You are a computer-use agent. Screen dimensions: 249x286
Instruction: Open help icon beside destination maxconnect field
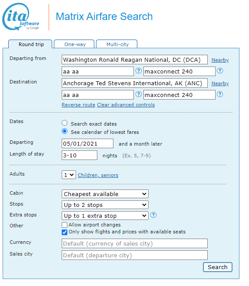coord(220,94)
